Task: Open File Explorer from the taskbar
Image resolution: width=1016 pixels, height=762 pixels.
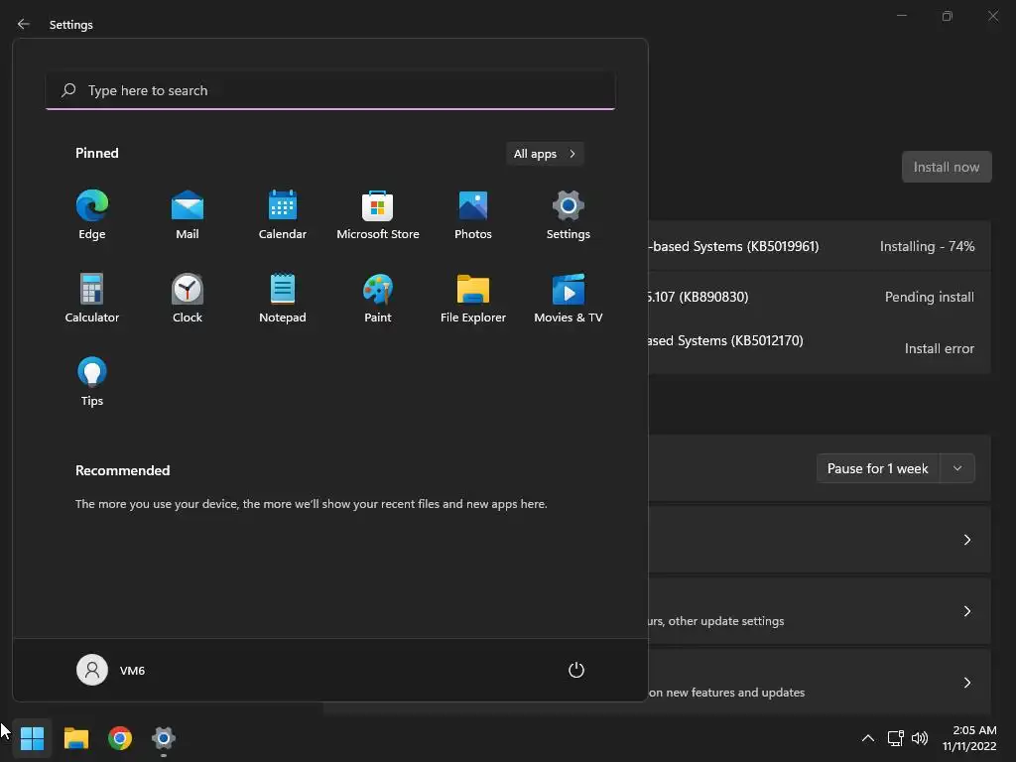Action: (75, 738)
